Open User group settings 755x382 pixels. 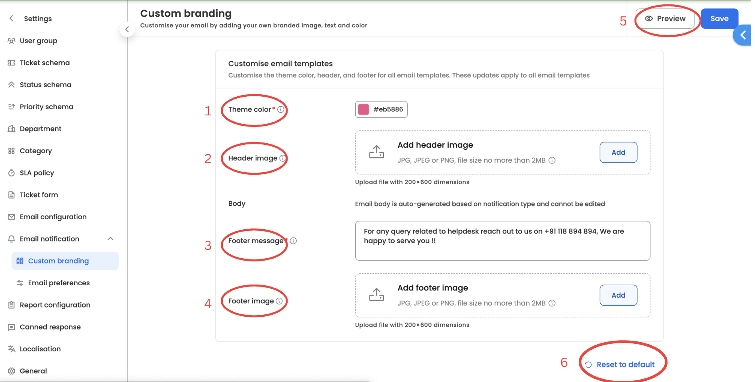click(39, 41)
